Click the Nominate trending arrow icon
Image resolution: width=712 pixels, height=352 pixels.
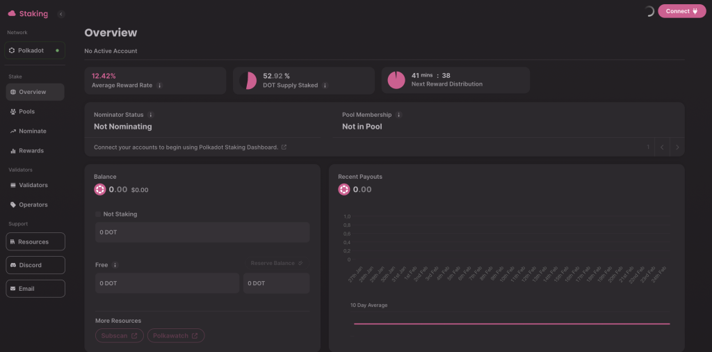13,131
